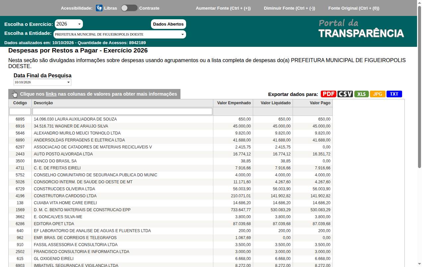
Task: Open the Exercício year dropdown
Action: (x=69, y=24)
